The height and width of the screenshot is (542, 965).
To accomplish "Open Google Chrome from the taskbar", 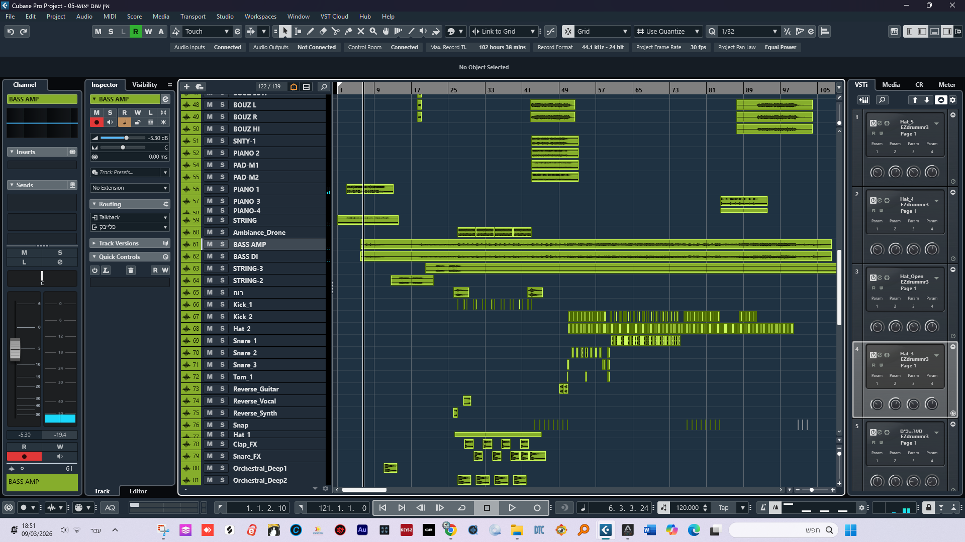I will pyautogui.click(x=450, y=530).
